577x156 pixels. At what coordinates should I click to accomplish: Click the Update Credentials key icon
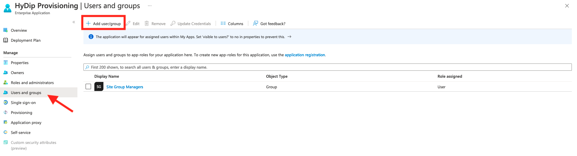pos(173,23)
